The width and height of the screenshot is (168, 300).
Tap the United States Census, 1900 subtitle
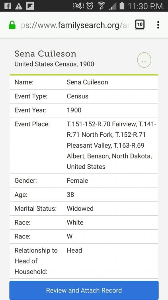(x=54, y=64)
